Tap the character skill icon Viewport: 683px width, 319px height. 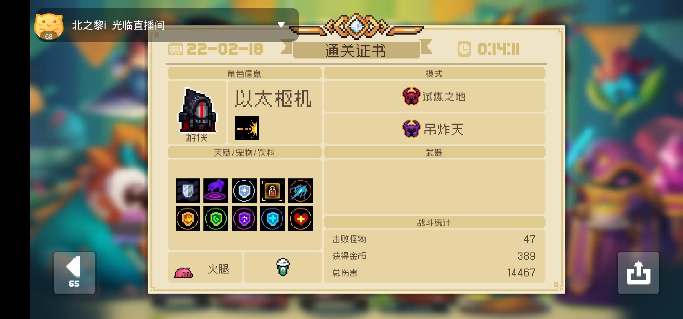tap(247, 128)
